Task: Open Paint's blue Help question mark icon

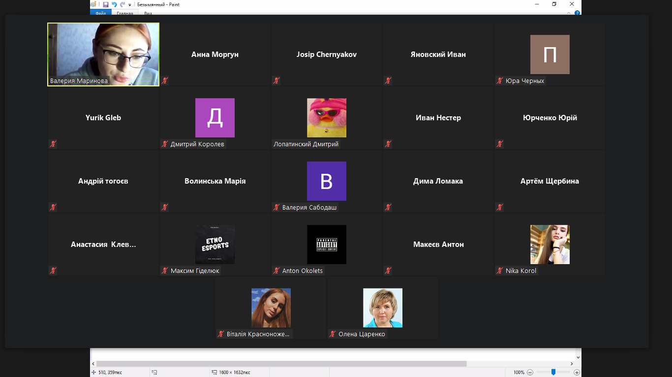Action: click(x=578, y=13)
